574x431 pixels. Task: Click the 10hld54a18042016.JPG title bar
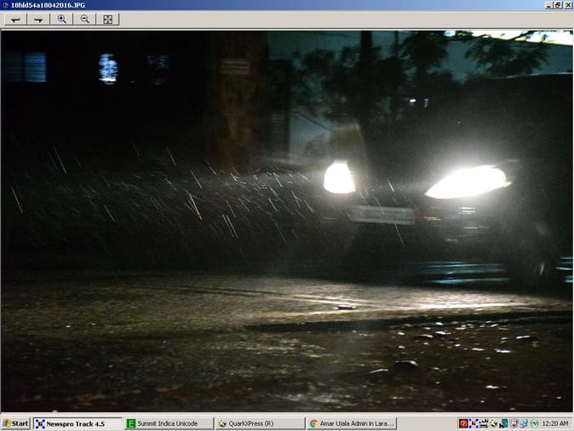tap(255, 5)
